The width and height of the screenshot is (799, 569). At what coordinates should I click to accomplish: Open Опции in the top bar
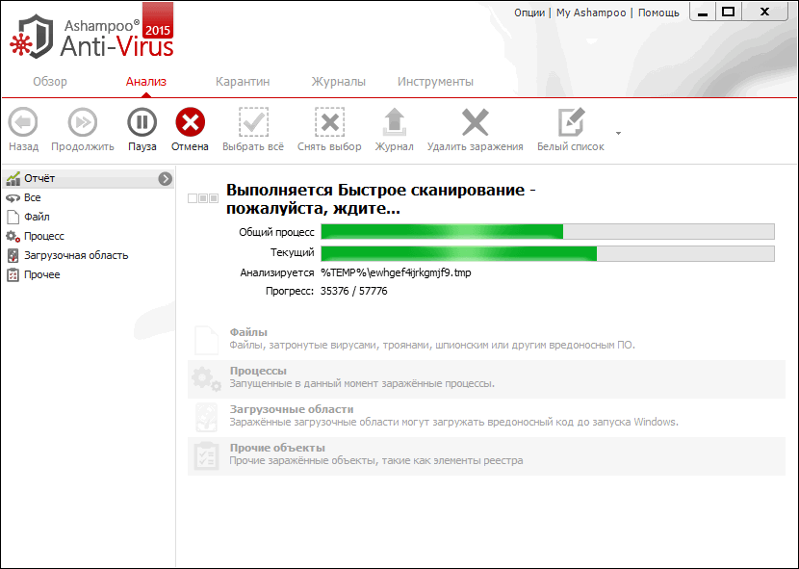tap(528, 13)
